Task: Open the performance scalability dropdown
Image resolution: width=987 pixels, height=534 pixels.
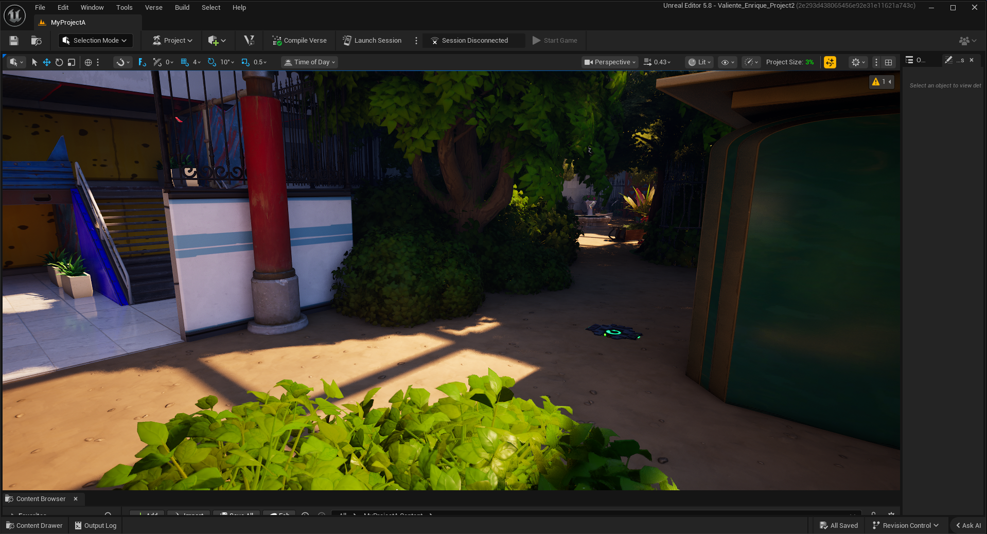Action: point(751,62)
